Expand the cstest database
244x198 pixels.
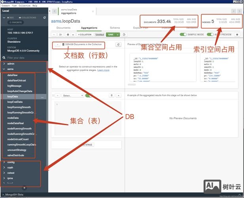click(x=4, y=173)
